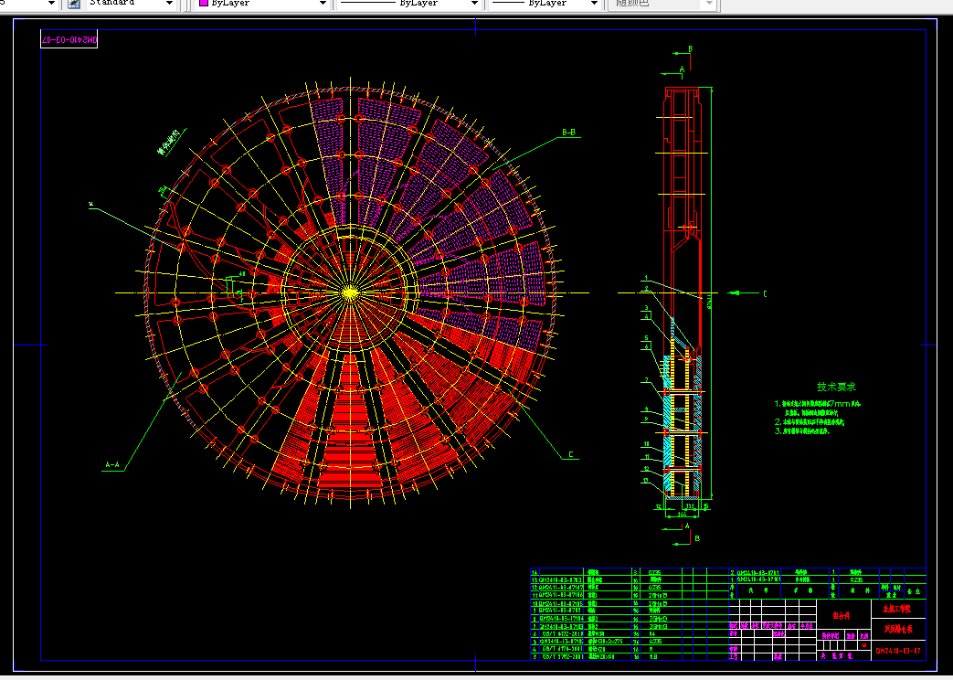Select the red DN2411-03-17 drawing number
Viewport: 953px width, 680px height.
(898, 651)
